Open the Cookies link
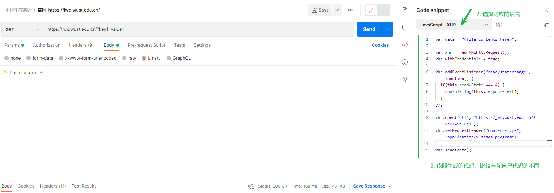 click(380, 45)
